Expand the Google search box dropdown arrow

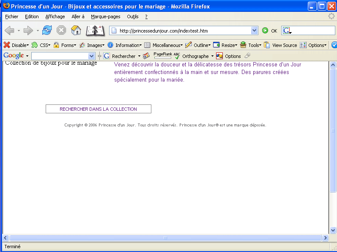tap(92, 56)
